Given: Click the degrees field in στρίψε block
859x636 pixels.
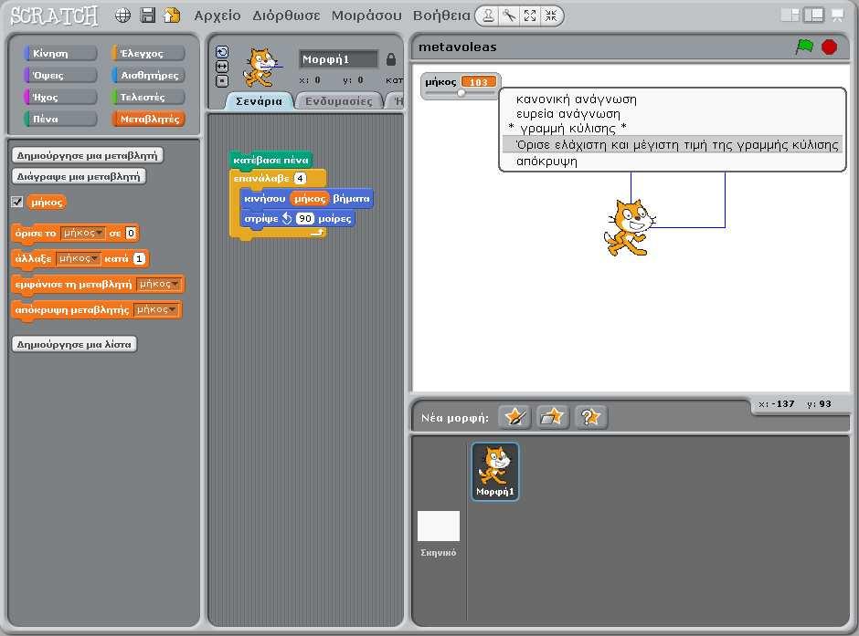Looking at the screenshot, I should 304,219.
